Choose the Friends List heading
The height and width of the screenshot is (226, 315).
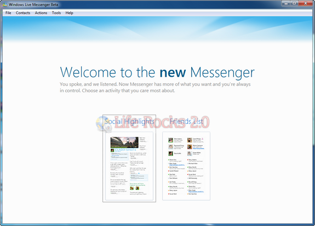coord(186,121)
